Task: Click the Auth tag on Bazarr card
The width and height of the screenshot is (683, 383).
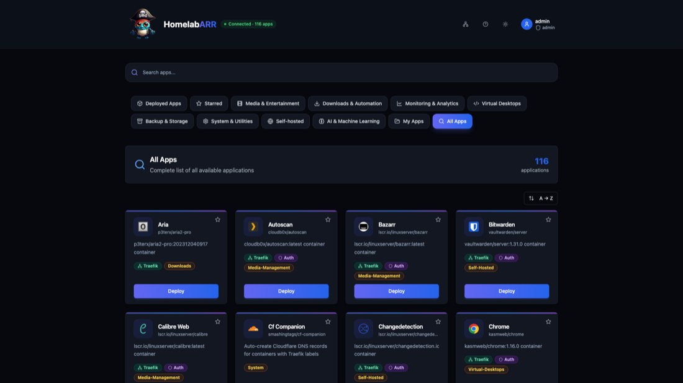Action: point(396,266)
